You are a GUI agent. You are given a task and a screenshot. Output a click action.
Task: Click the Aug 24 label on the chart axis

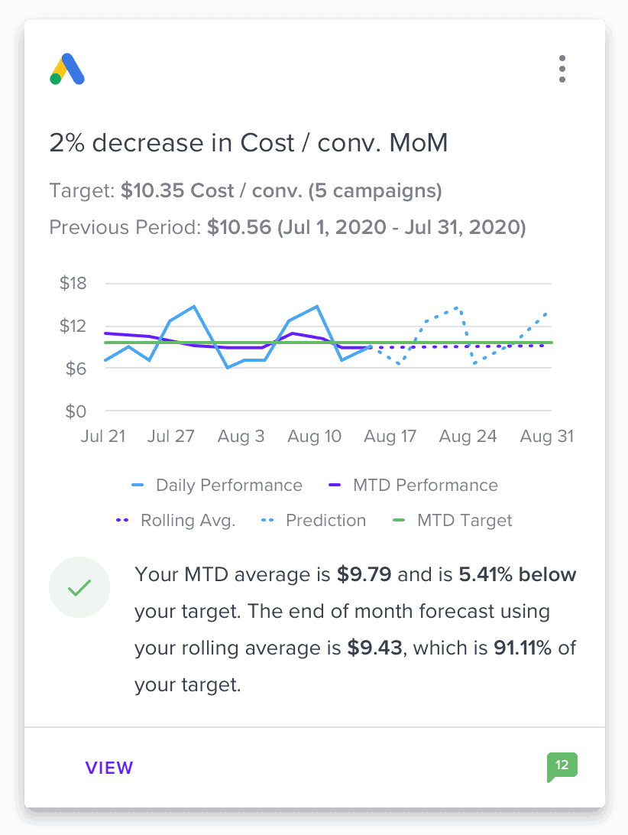tap(468, 437)
